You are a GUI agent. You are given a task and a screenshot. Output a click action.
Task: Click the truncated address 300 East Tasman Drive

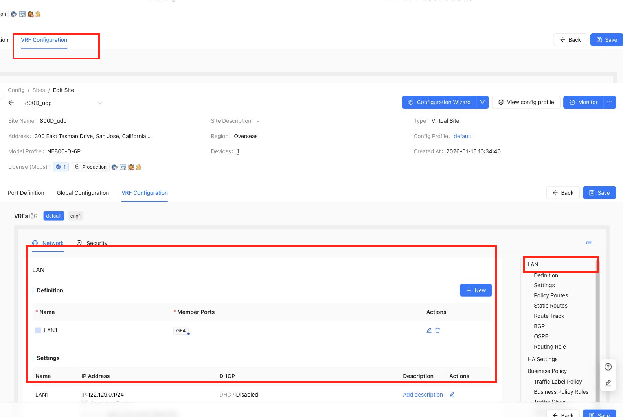click(93, 136)
